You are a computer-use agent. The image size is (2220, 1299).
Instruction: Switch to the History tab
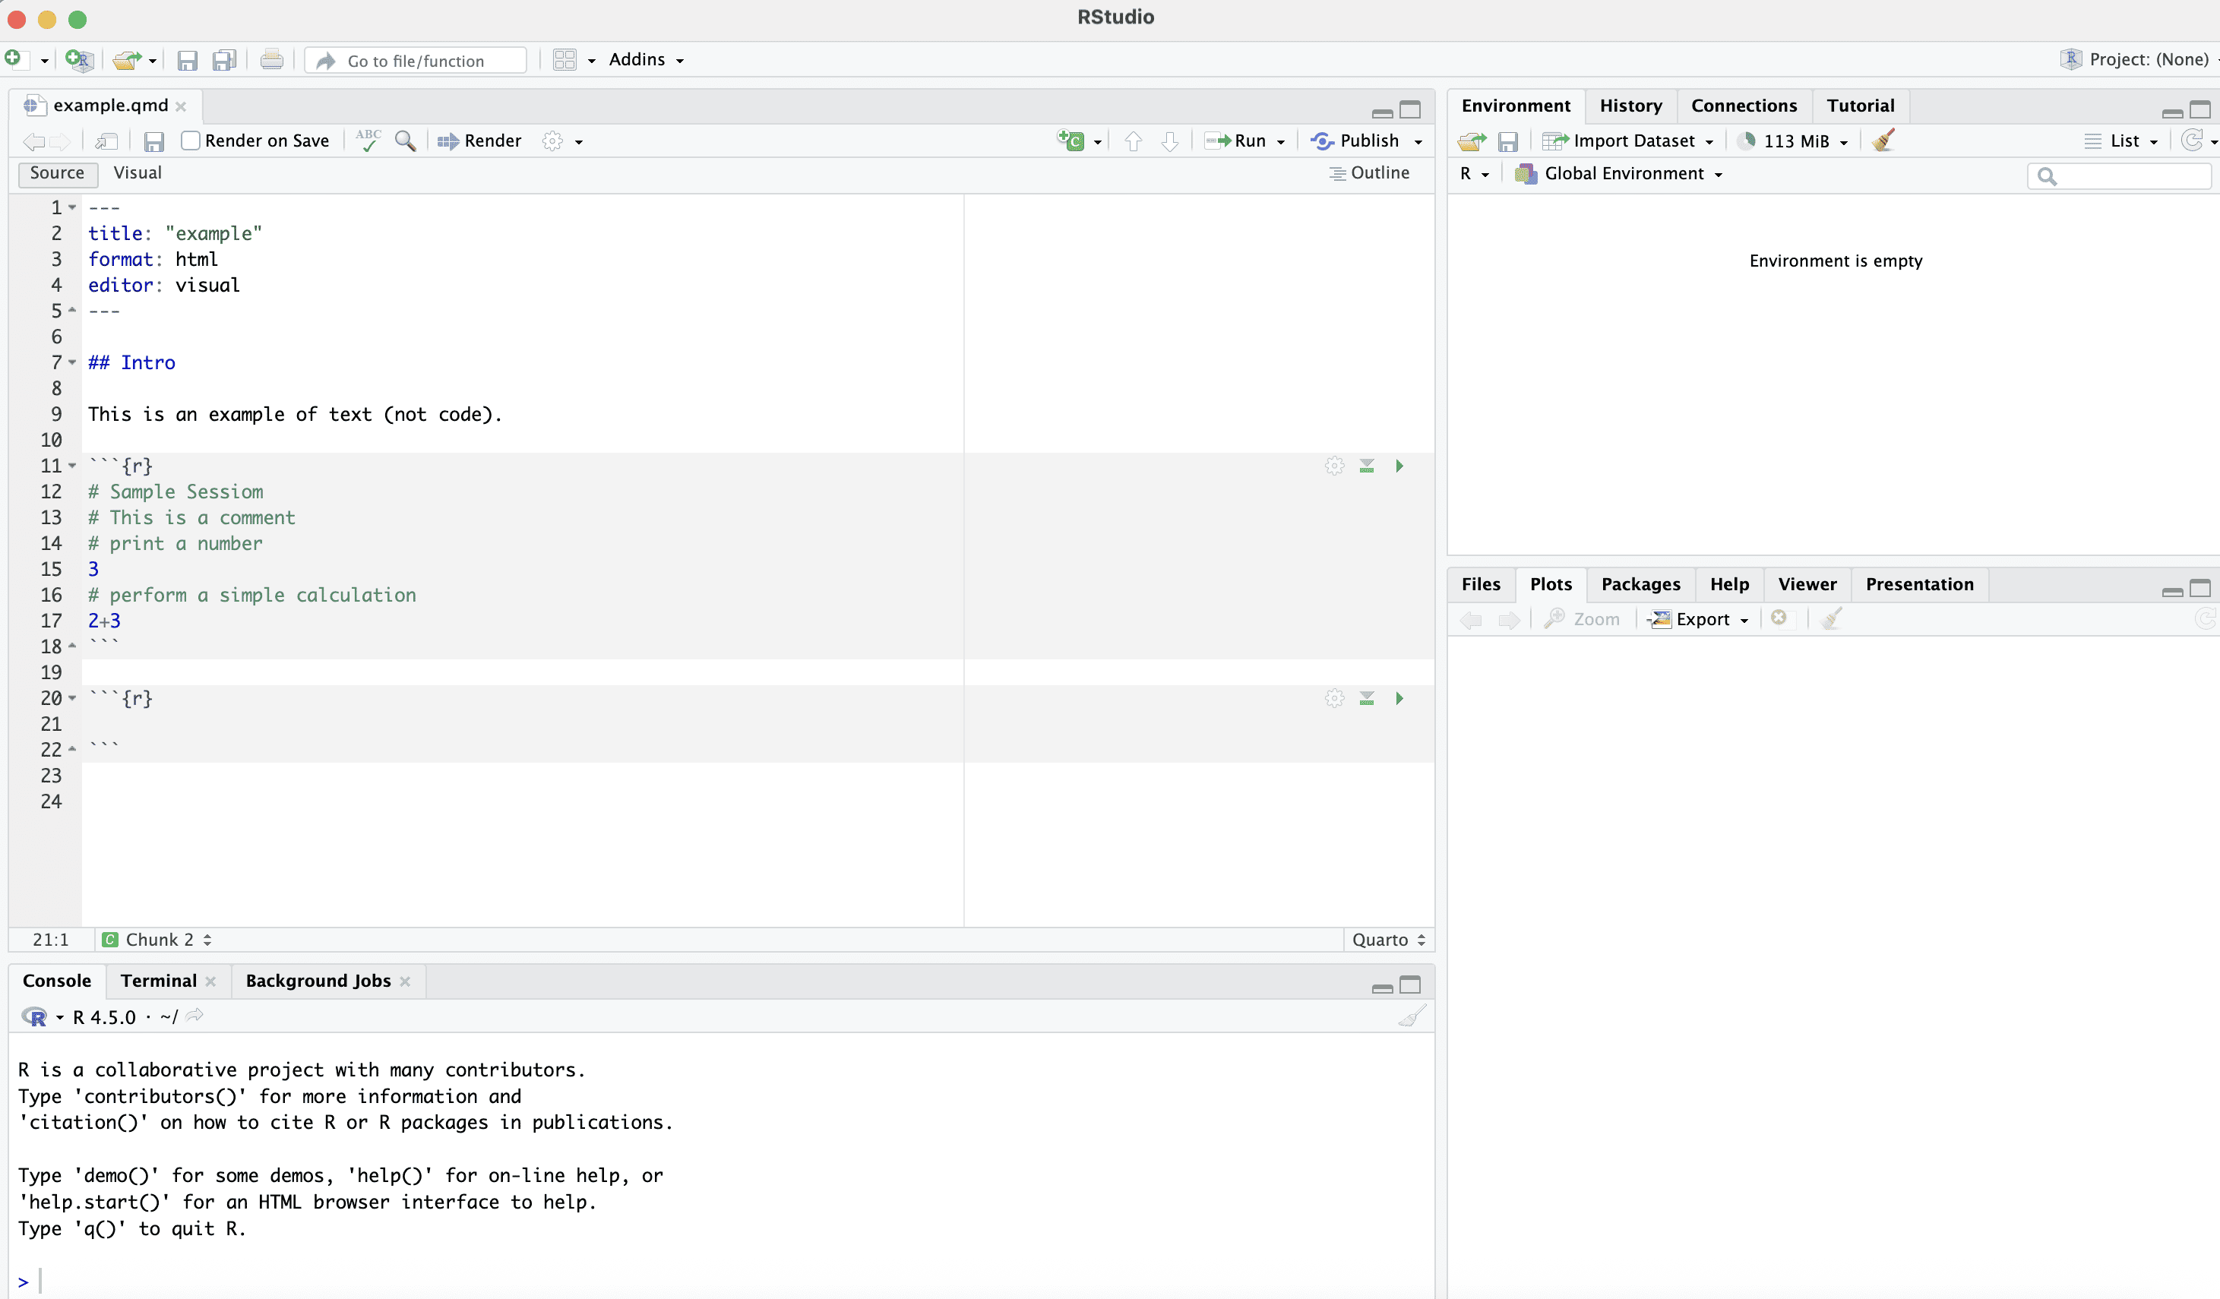1630,106
